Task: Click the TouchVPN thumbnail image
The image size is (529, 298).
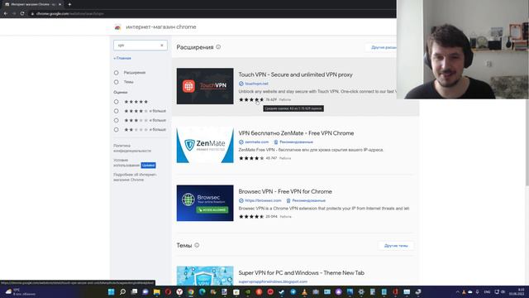Action: (205, 86)
